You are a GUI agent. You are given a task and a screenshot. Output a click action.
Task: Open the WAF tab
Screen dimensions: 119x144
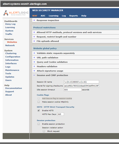35,16
